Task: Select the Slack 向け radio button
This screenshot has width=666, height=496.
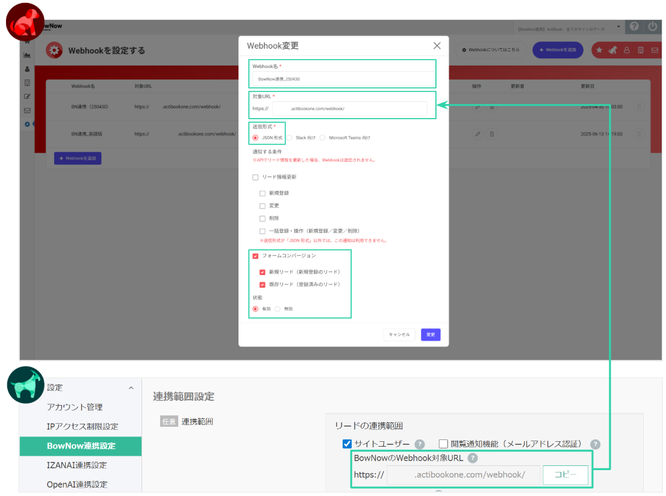Action: [289, 138]
